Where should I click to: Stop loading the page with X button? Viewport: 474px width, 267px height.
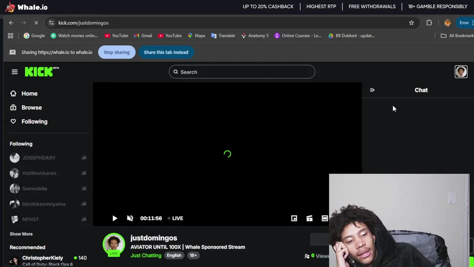(36, 23)
